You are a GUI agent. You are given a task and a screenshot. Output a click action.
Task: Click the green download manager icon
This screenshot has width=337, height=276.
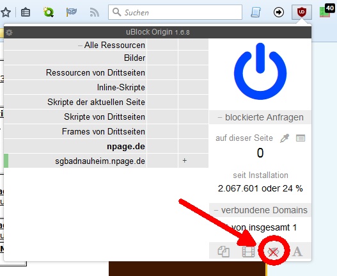49,12
